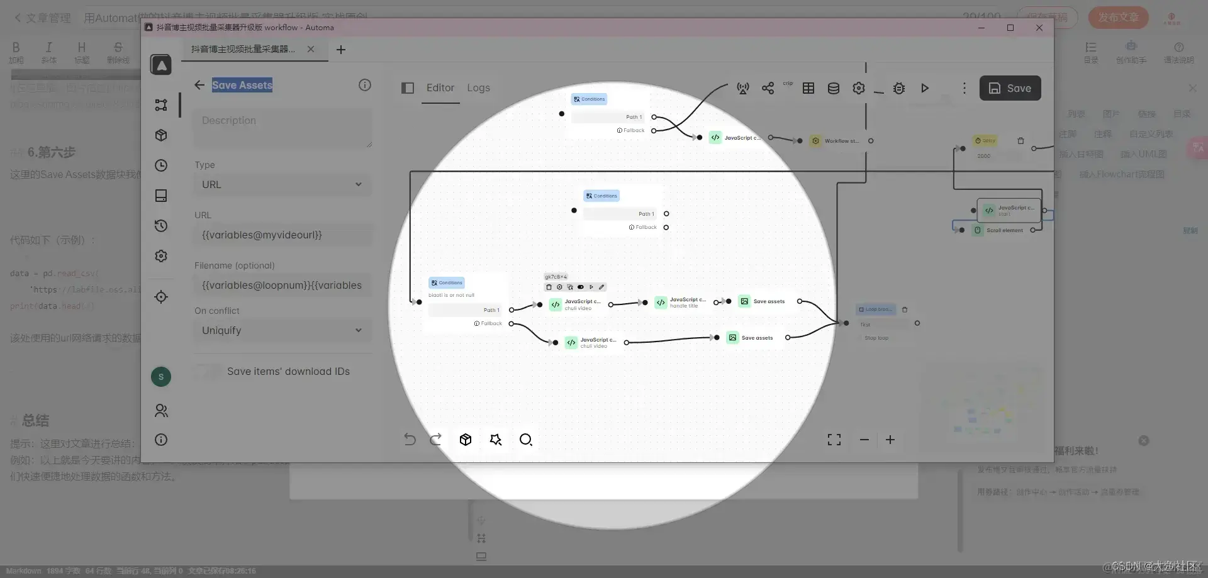This screenshot has width=1208, height=578.
Task: Open the Logs history page in sidebar
Action: click(161, 226)
